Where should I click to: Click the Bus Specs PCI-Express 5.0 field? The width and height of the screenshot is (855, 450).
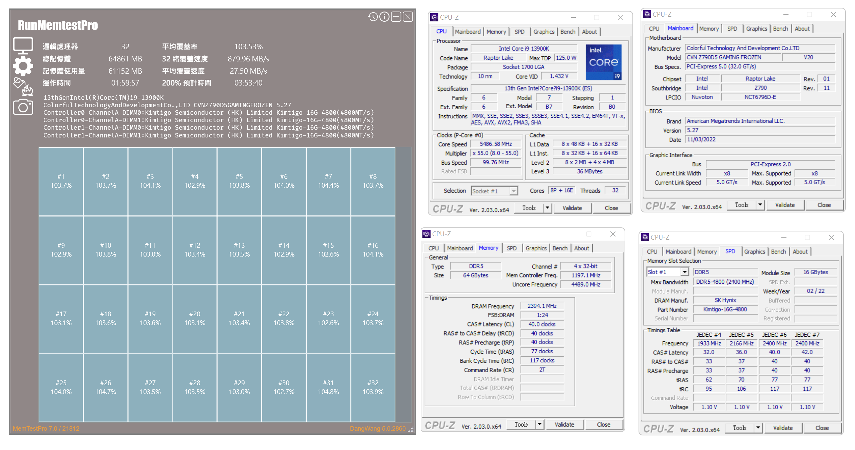tap(760, 67)
